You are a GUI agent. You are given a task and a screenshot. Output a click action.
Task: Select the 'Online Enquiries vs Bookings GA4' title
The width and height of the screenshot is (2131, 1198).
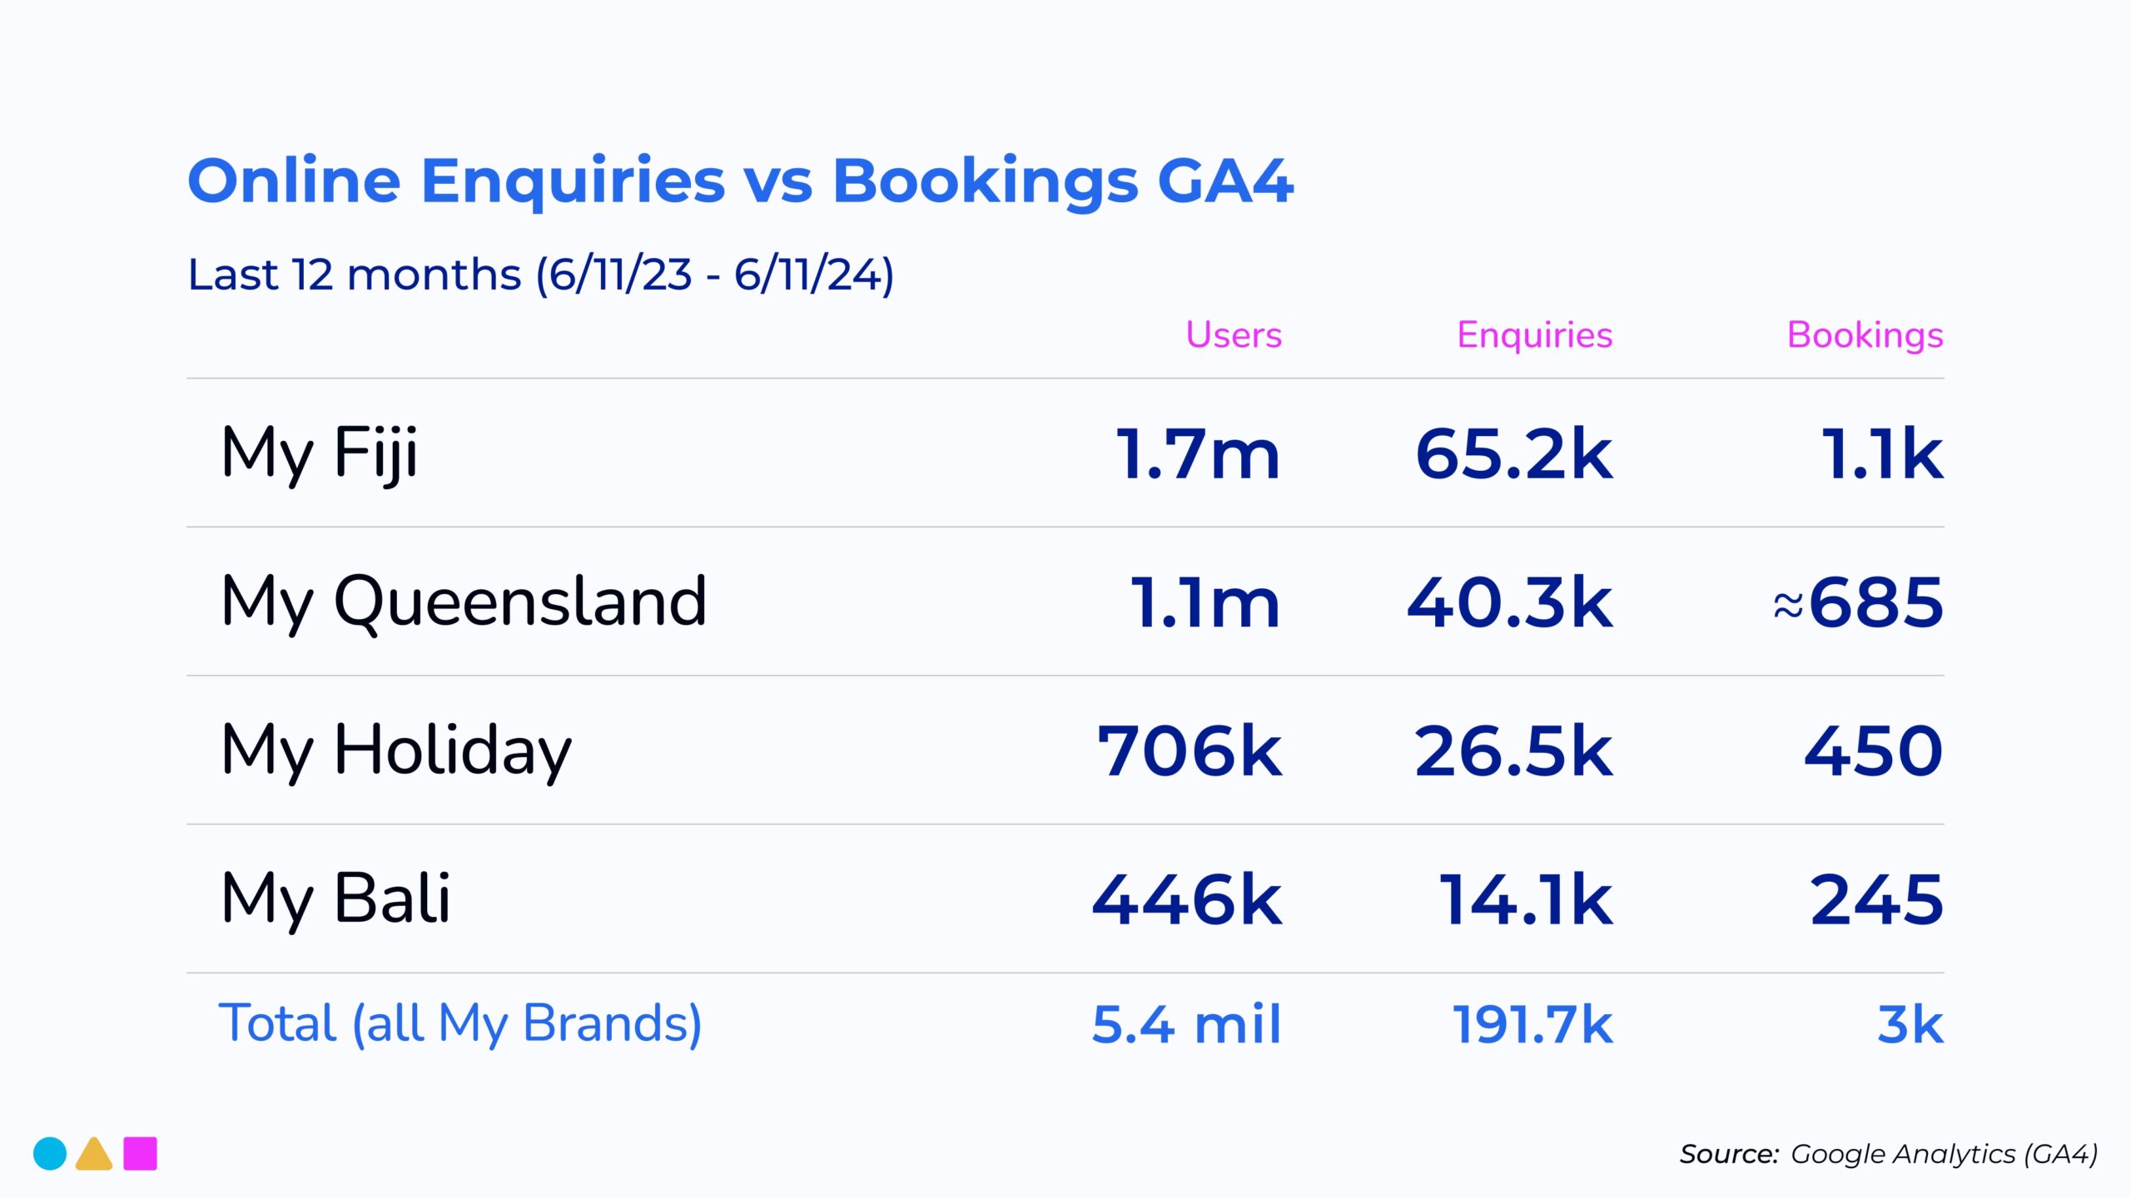tap(740, 181)
